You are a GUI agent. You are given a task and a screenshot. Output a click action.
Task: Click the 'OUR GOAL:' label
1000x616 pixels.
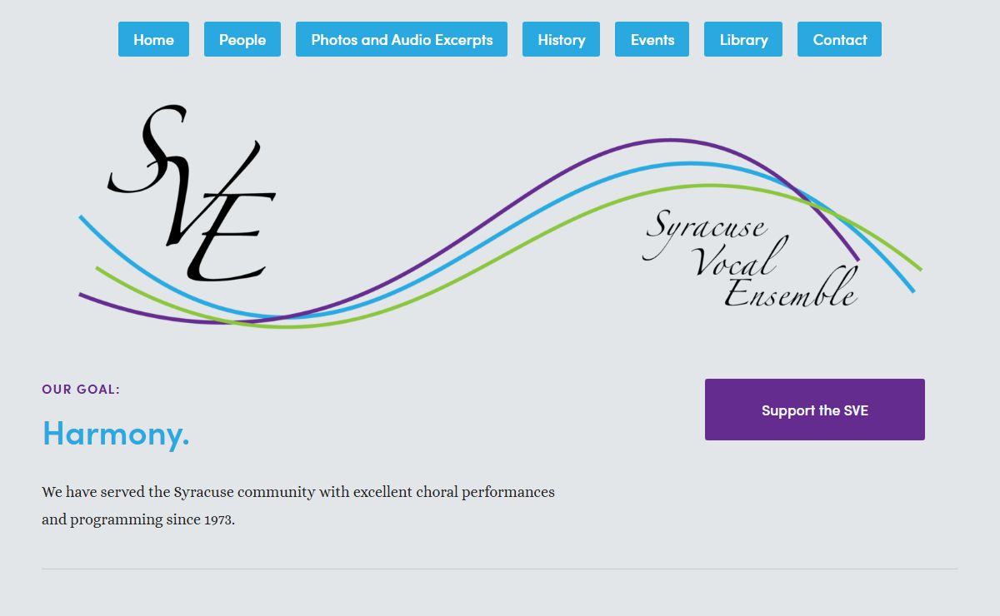[81, 389]
